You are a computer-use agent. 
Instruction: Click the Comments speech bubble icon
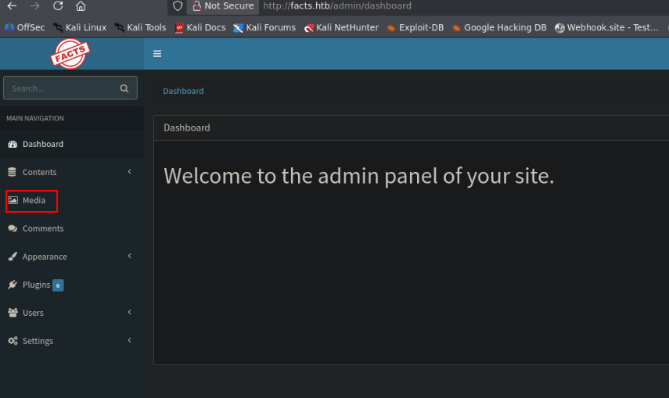click(13, 228)
